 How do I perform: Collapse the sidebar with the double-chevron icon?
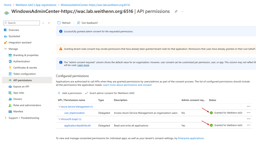coord(49,23)
